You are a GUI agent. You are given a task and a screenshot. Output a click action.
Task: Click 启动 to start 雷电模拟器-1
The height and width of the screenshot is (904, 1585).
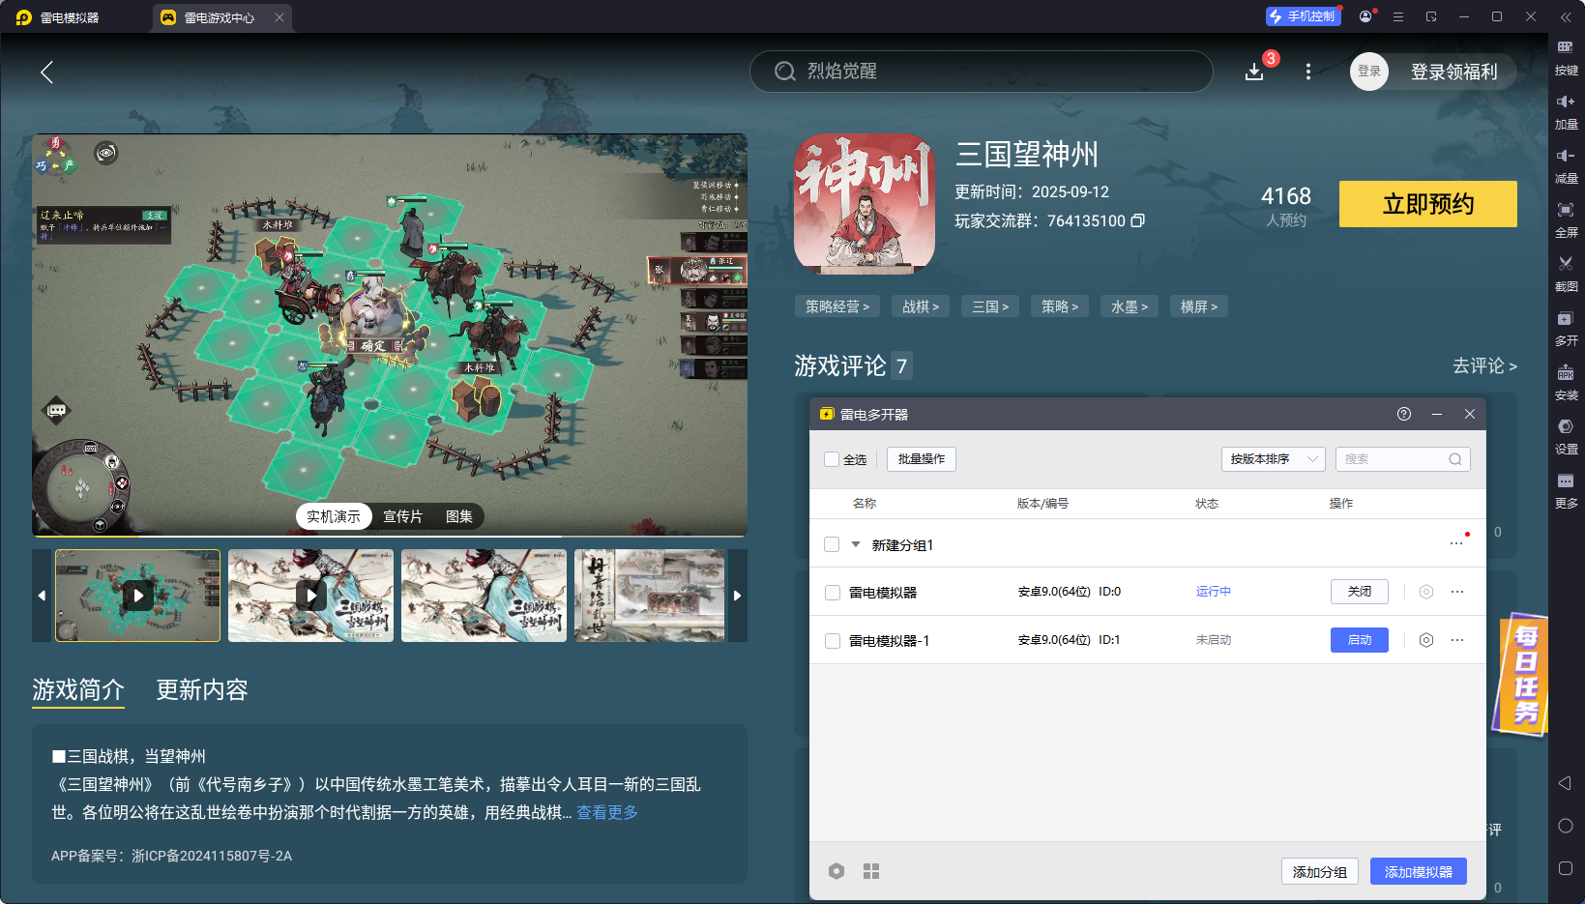point(1359,639)
